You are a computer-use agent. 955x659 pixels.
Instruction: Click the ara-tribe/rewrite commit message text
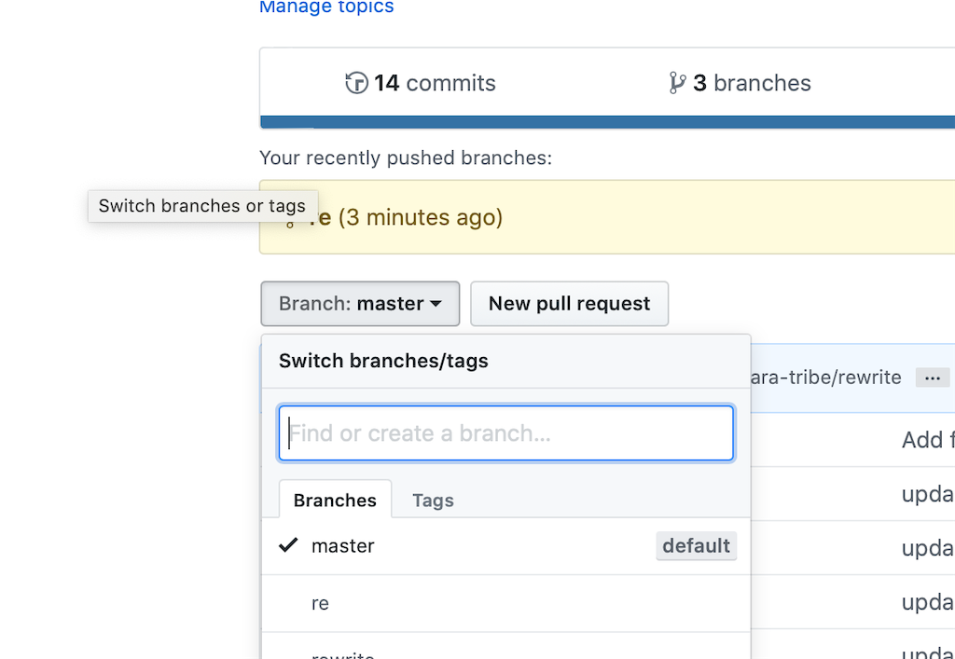pyautogui.click(x=826, y=378)
